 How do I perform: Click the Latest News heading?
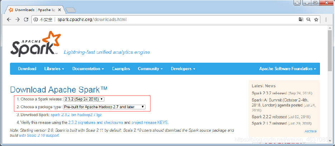[x=263, y=86]
